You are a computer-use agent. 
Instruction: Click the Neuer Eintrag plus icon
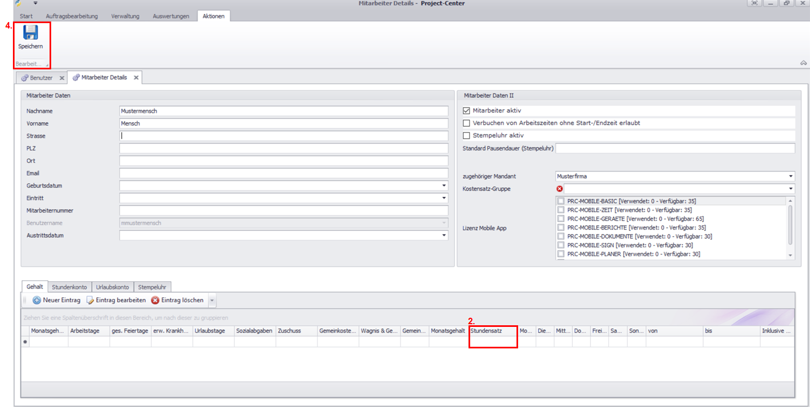click(x=37, y=300)
